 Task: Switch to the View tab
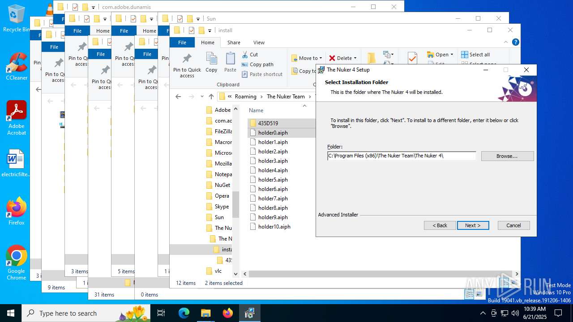(259, 42)
